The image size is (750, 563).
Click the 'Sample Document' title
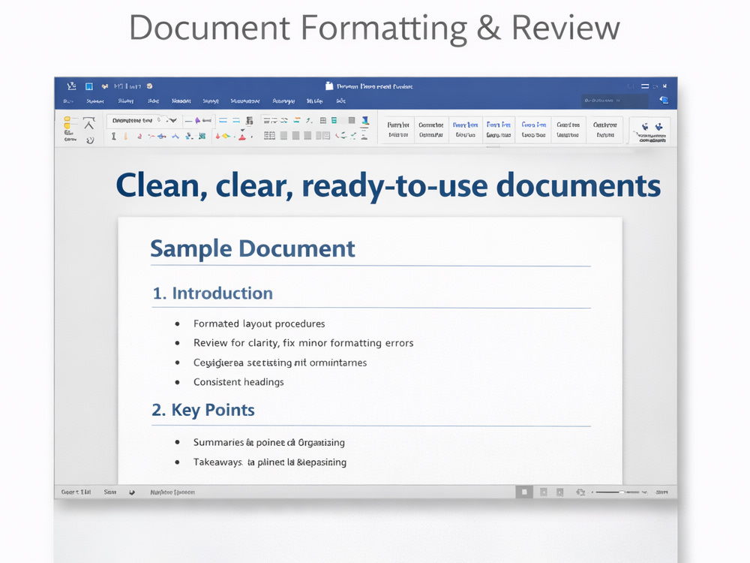coord(253,248)
